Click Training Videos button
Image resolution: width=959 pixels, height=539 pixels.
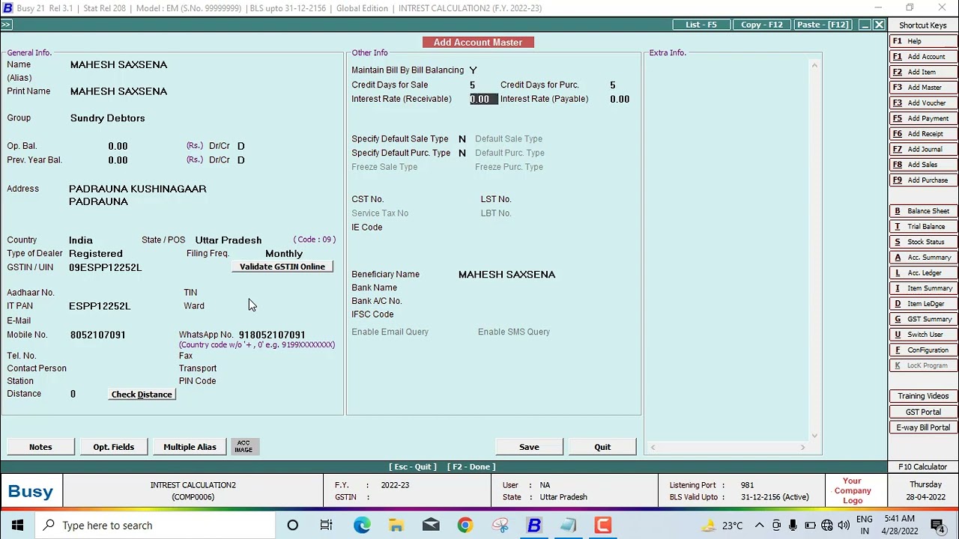click(923, 396)
